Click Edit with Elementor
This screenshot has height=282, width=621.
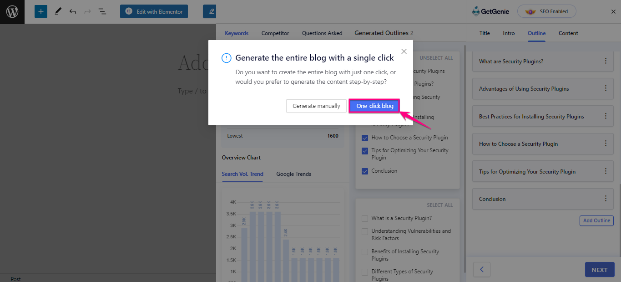point(155,11)
